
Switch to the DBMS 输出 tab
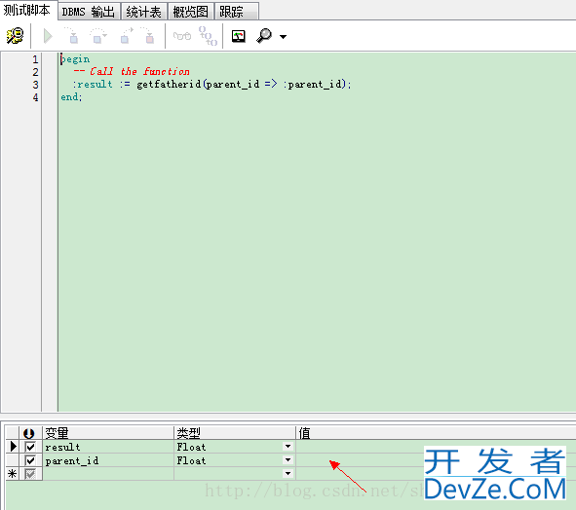coord(90,12)
